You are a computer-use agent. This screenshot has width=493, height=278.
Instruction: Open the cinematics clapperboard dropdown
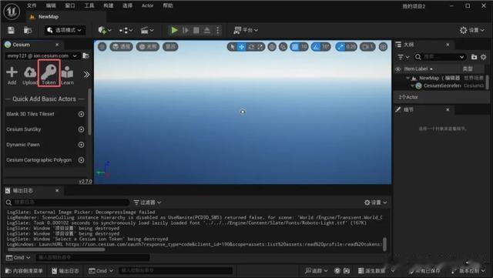(147, 30)
